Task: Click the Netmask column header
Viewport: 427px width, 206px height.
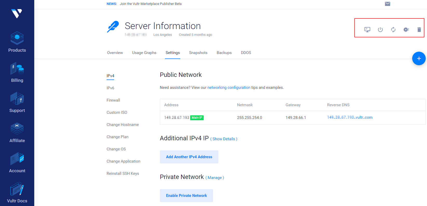Action: (x=245, y=105)
